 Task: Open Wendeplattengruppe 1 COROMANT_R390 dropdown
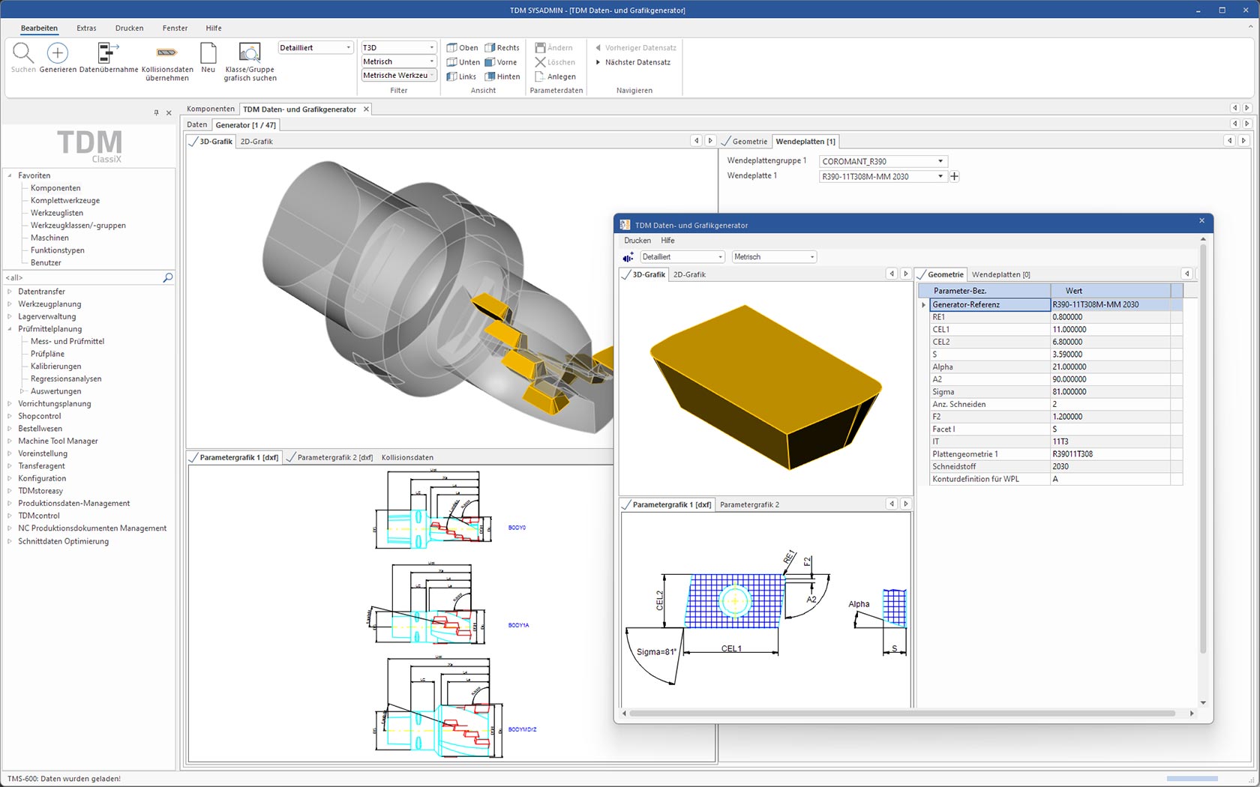(x=940, y=161)
